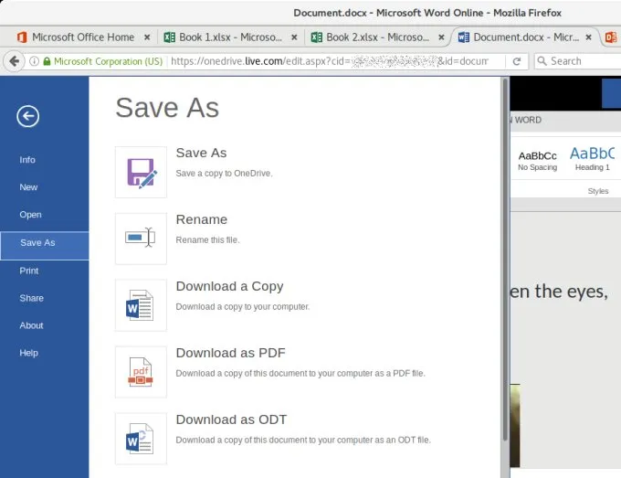Switch to the Book 1.xlsx browser tab
621x478 pixels.
click(x=224, y=37)
